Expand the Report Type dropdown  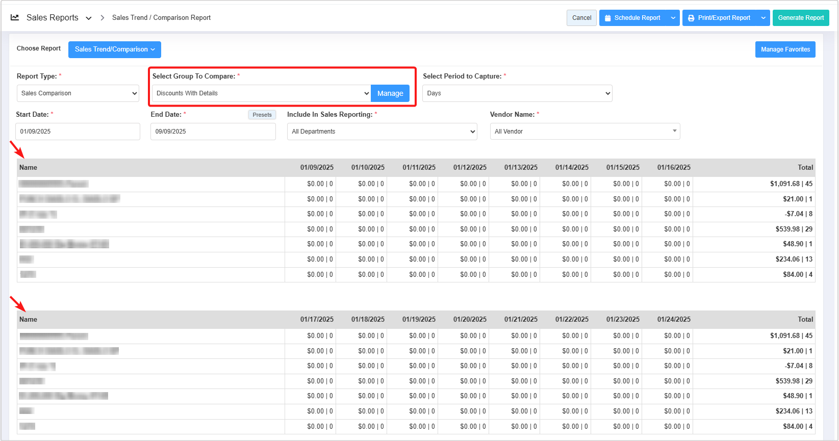pyautogui.click(x=78, y=93)
